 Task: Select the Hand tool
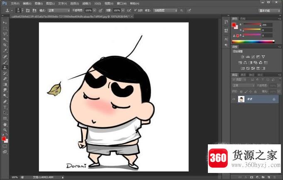pyautogui.click(x=5, y=124)
